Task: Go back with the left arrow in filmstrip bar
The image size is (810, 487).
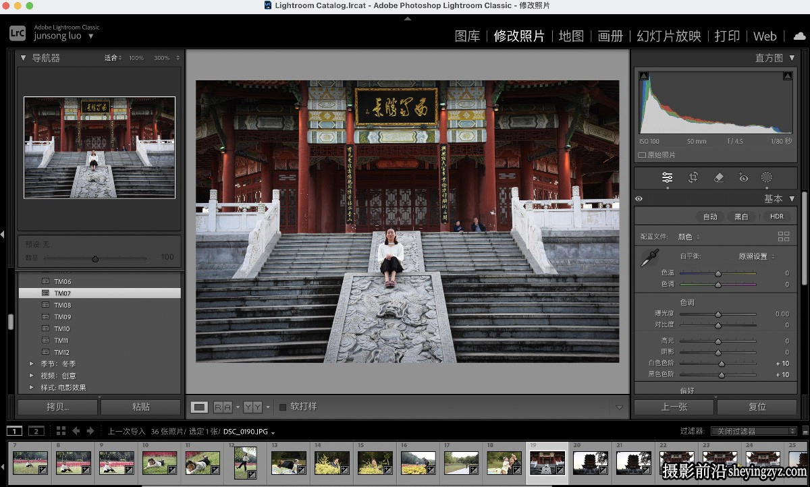Action: coord(76,430)
